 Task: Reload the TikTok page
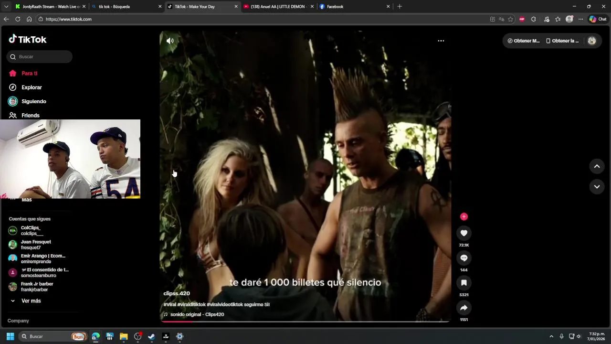pyautogui.click(x=18, y=19)
